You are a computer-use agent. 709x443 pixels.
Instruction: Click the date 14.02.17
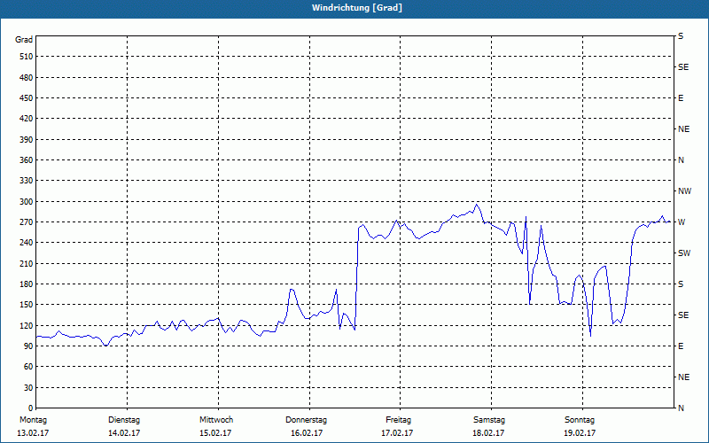tap(124, 433)
